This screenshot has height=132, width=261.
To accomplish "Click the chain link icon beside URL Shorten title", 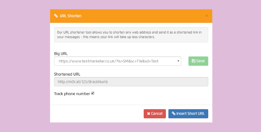I will 56,16.
